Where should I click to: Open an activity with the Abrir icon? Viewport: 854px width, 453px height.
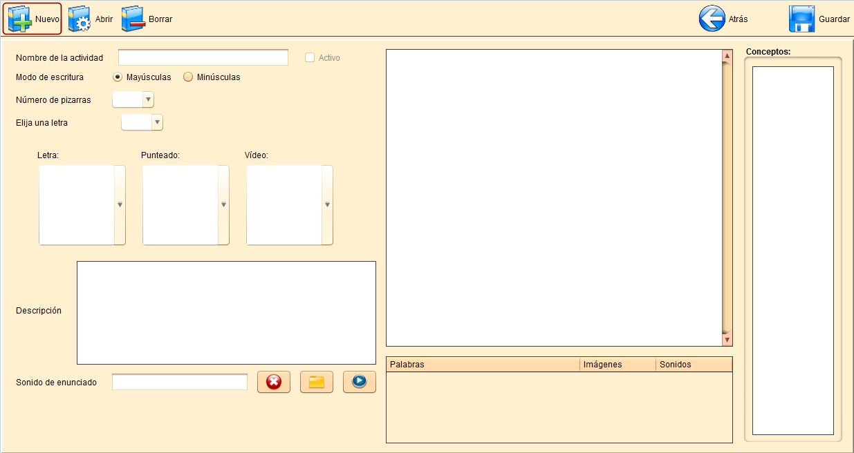(x=80, y=19)
